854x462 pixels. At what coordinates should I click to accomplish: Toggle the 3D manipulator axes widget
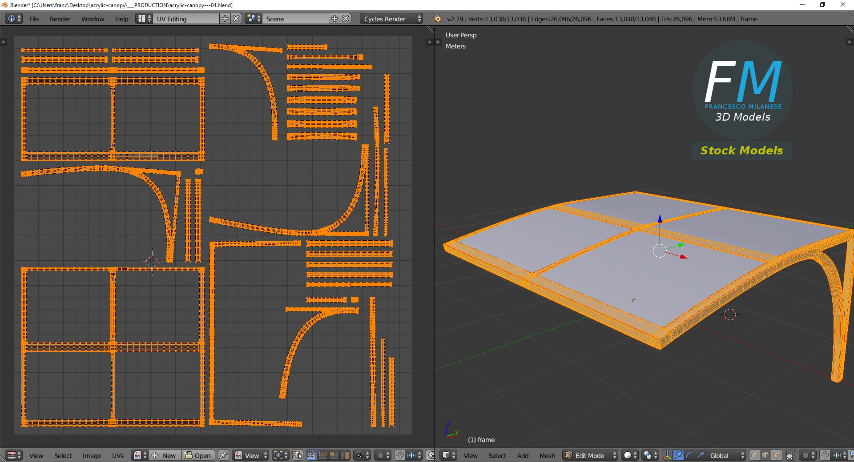(x=667, y=455)
